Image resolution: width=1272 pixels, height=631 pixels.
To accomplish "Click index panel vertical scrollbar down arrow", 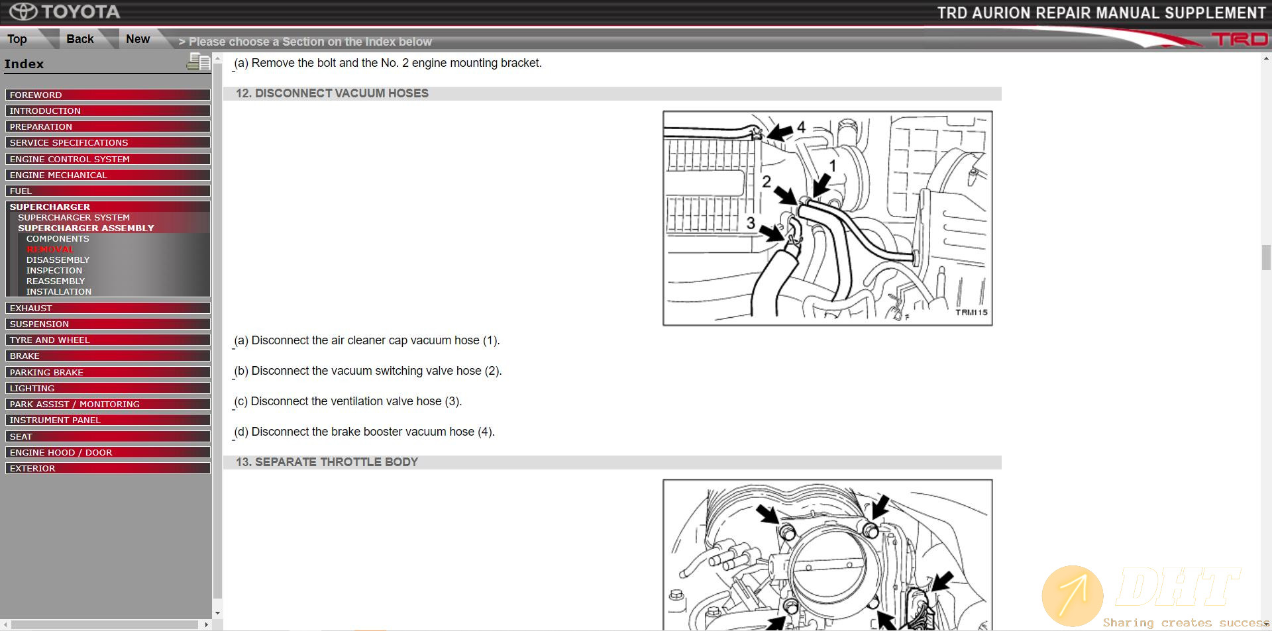I will (217, 613).
